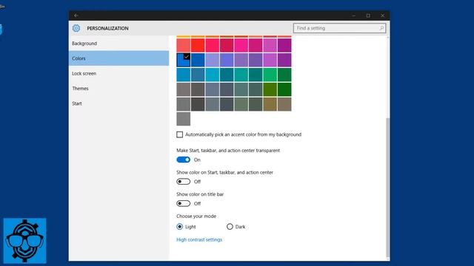
Task: Select the Dark mode radio button
Action: [230, 227]
